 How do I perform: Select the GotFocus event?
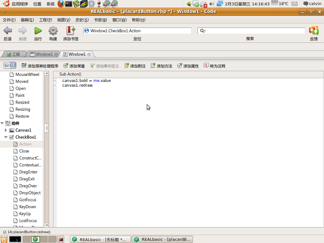point(28,200)
